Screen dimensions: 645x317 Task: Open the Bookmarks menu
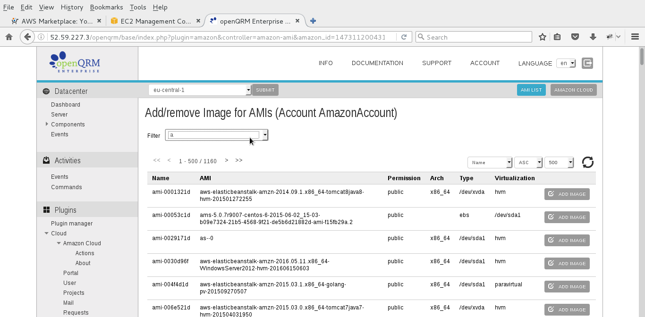(106, 7)
